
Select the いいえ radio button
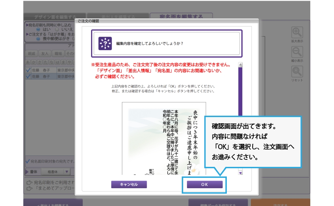click(x=57, y=30)
